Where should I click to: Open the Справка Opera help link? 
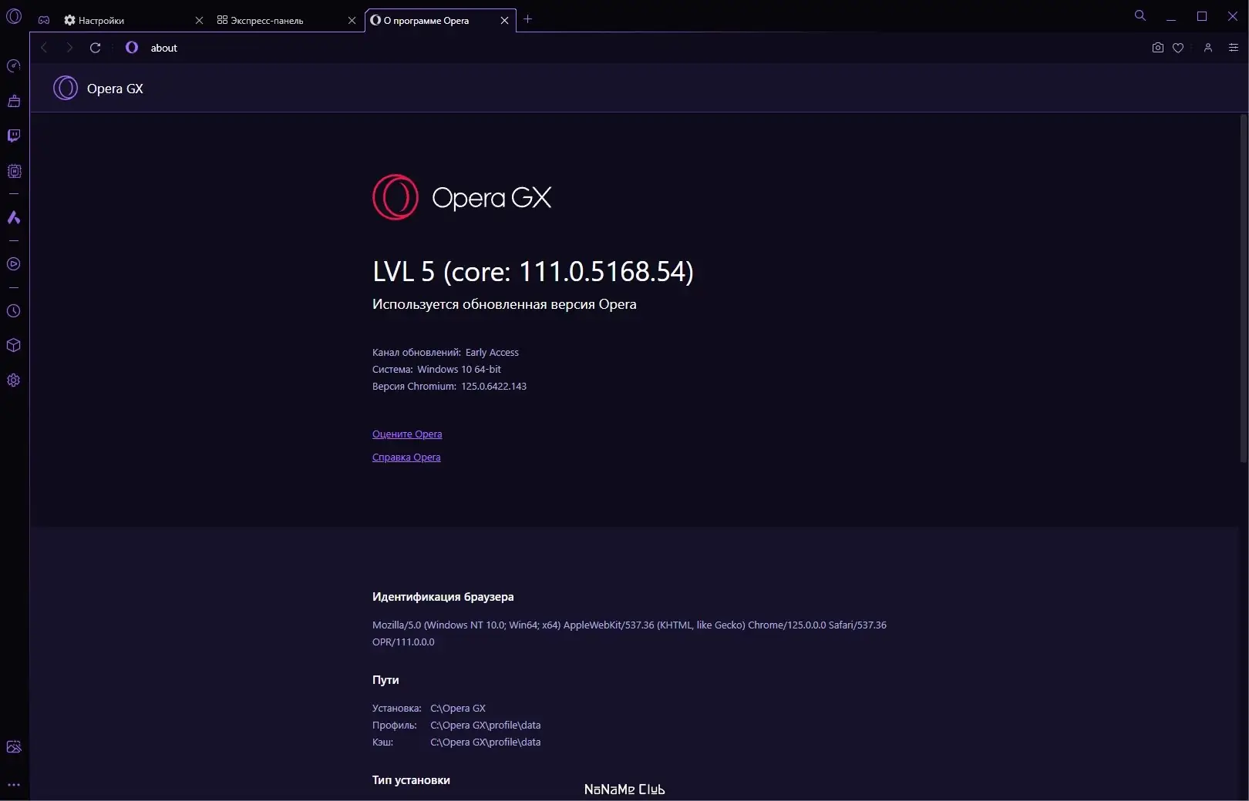click(406, 457)
